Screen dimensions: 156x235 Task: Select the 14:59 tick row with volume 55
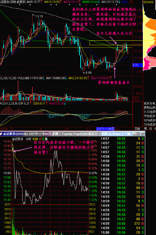point(122,206)
